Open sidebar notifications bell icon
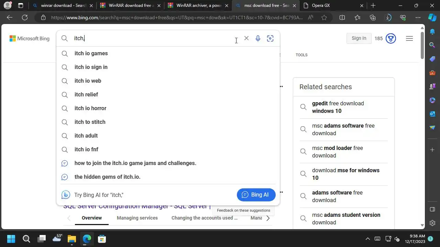 coord(432,32)
